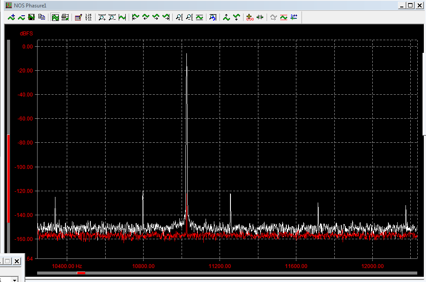Click the vertical zoom out magnifier icon
Viewport: 426px width, 282px height.
189,17
